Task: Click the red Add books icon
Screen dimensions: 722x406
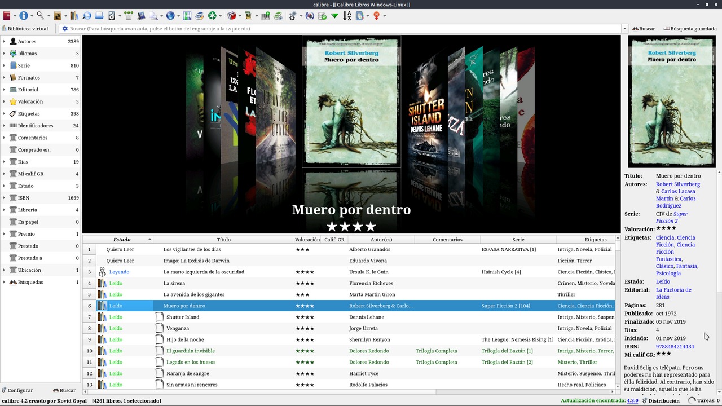Action: click(x=7, y=16)
